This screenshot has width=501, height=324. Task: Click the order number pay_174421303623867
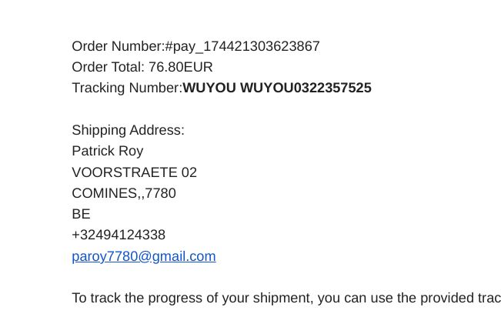pyautogui.click(x=246, y=47)
